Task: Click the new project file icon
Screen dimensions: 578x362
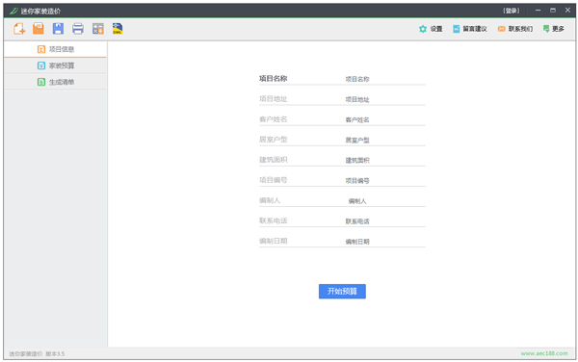Action: 19,28
